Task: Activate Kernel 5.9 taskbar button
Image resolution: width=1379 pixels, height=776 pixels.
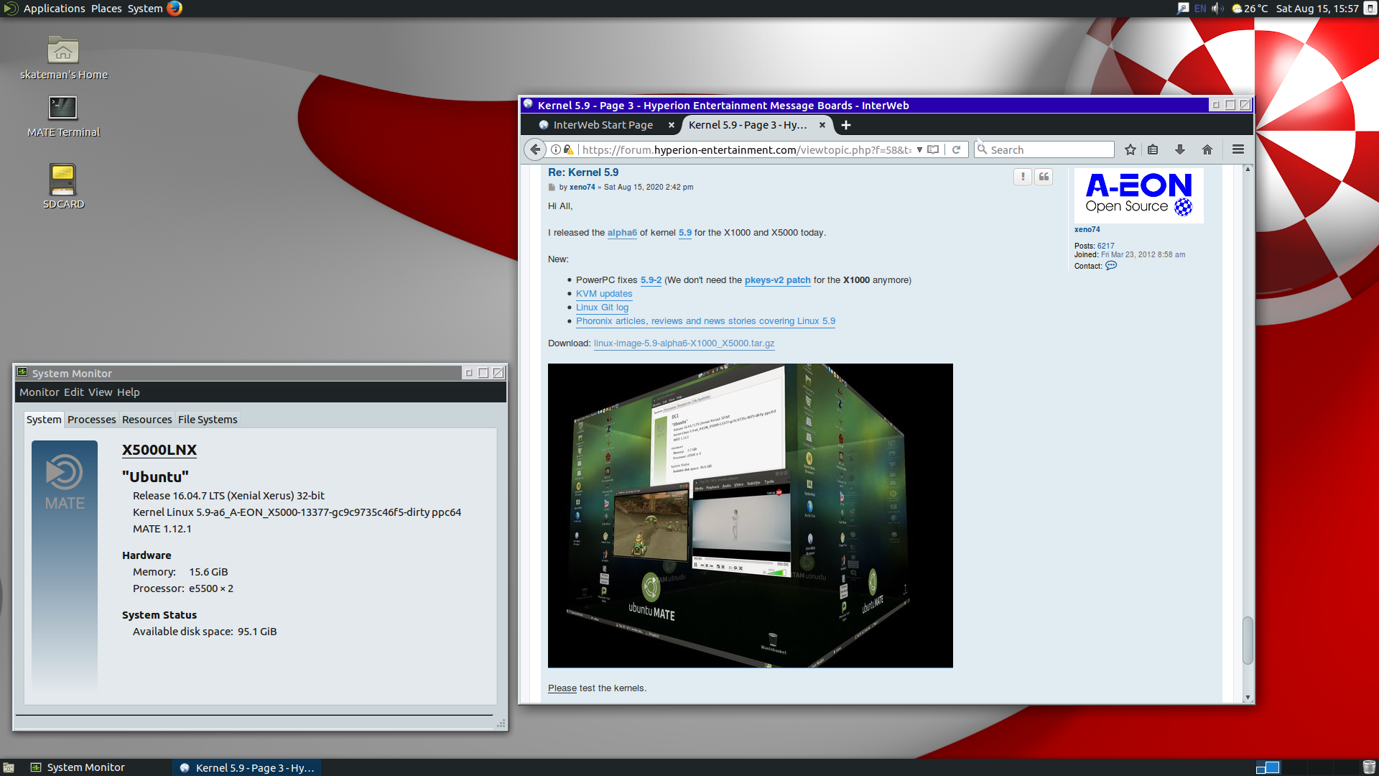Action: click(x=246, y=767)
